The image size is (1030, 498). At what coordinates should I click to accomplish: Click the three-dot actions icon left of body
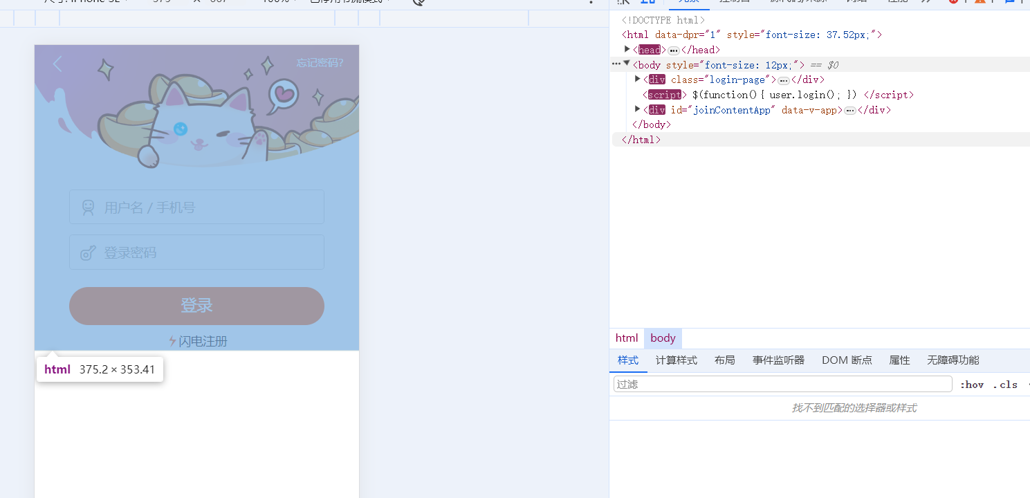click(x=616, y=64)
